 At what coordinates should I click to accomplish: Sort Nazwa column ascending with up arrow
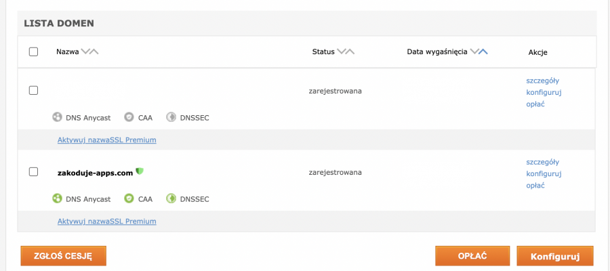tap(94, 51)
